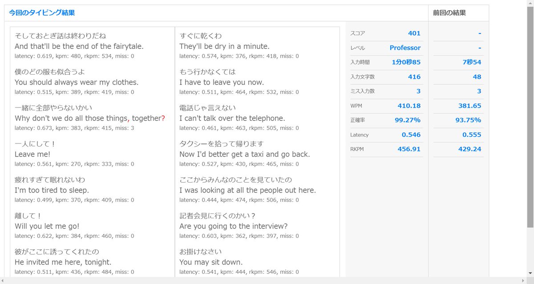Click the current character count 416
534x284 pixels.
tap(414, 76)
